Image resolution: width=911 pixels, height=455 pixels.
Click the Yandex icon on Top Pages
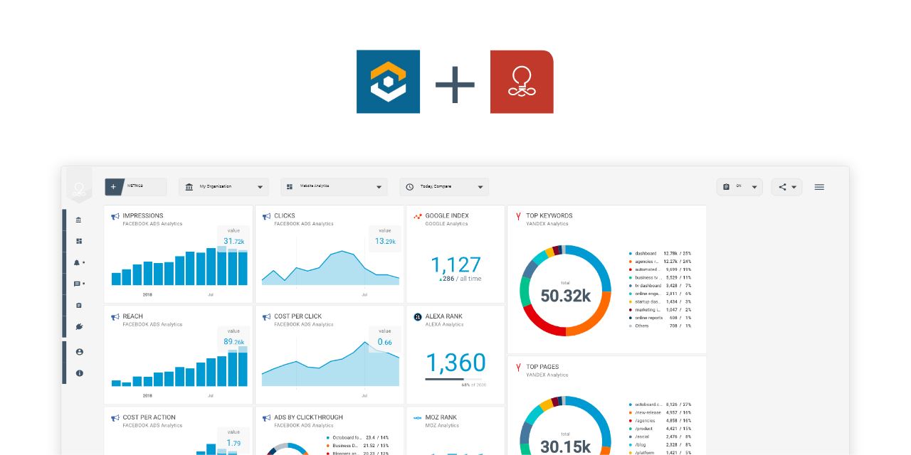(x=518, y=368)
